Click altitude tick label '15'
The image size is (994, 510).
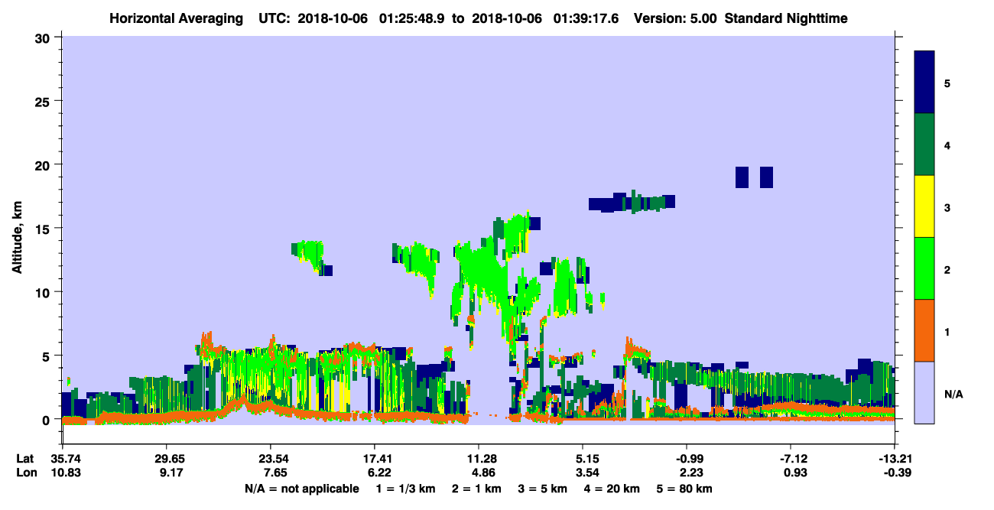(x=44, y=229)
